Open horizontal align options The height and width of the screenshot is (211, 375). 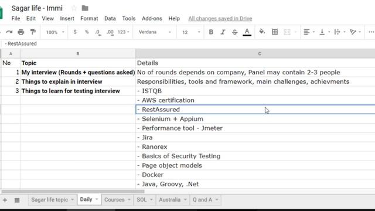(306, 32)
